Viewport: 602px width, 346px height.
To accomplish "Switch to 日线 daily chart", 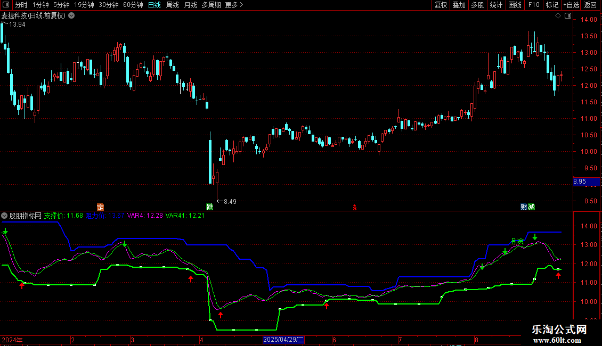I will tap(154, 5).
